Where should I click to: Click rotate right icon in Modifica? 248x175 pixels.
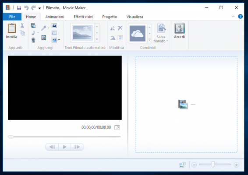tap(113, 38)
